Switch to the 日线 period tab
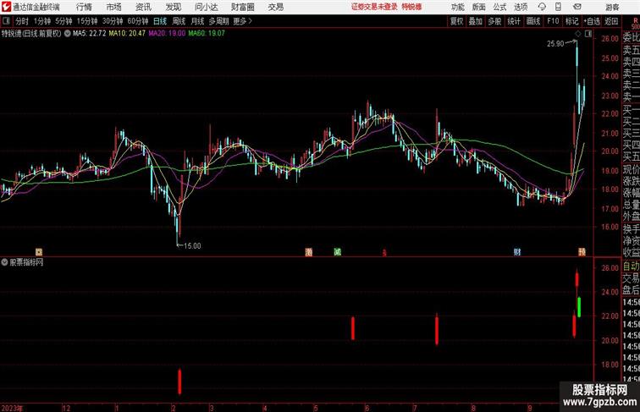The height and width of the screenshot is (412, 640). 160,21
